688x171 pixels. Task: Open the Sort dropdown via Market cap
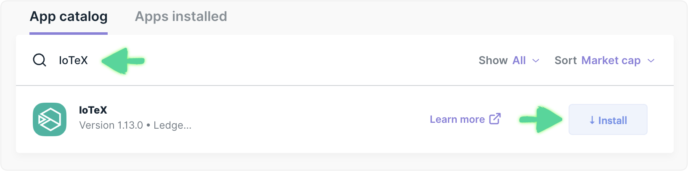coord(611,60)
